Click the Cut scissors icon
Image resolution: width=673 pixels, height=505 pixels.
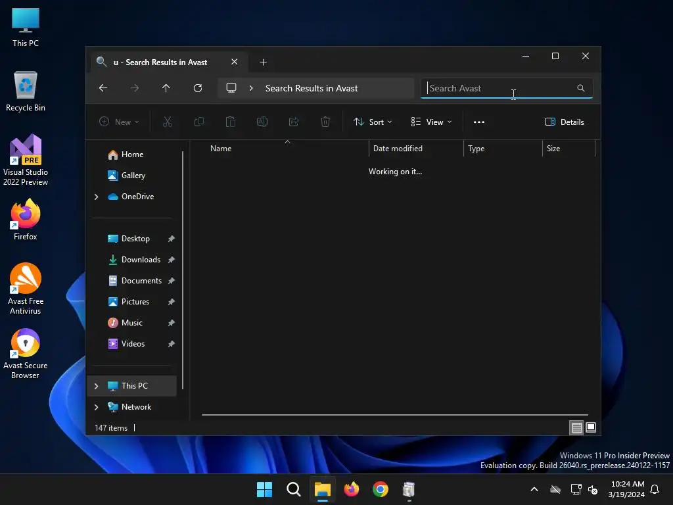(x=168, y=122)
